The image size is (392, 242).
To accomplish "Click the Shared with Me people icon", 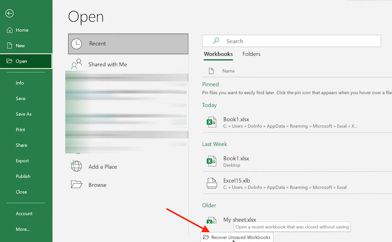I will tap(76, 64).
